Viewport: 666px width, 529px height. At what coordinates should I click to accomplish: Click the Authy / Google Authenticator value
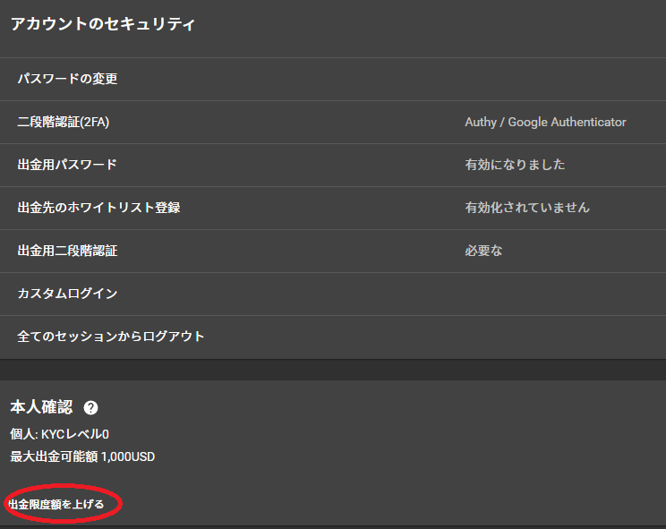[x=545, y=122]
